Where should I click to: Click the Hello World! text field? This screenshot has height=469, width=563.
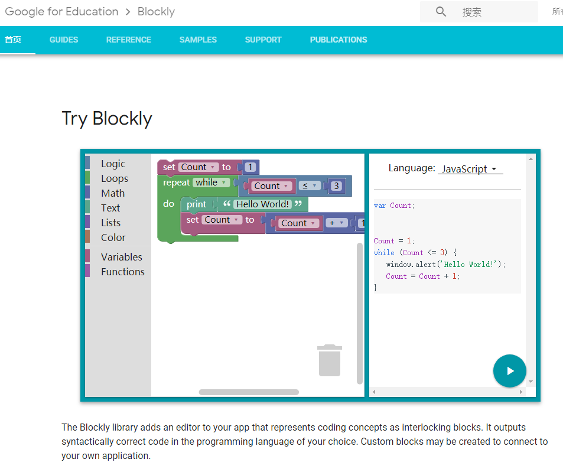coord(262,204)
